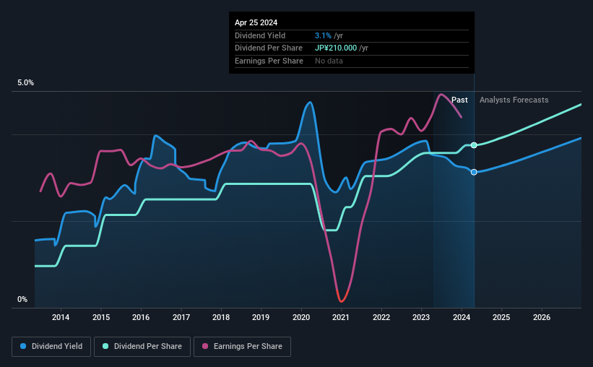
Task: Click the 'Dividend Per Share' tooltip row label
Action: click(269, 48)
